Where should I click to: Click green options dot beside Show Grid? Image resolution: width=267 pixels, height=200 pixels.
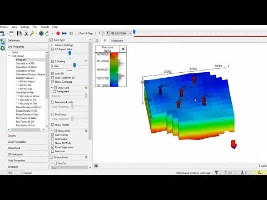[x=86, y=88]
